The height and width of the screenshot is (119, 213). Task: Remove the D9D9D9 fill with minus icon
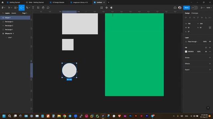click(210, 52)
